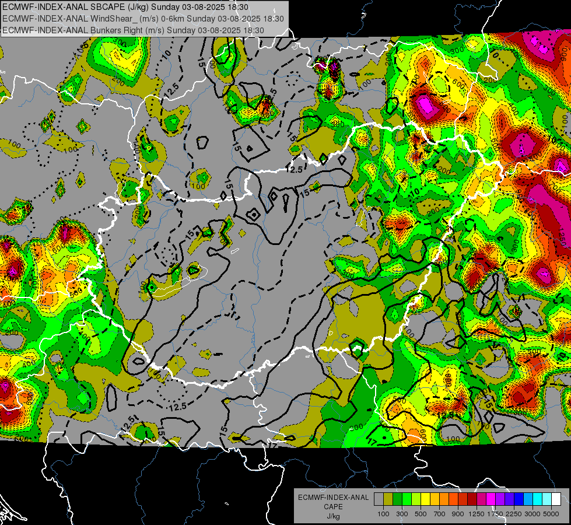Image resolution: width=571 pixels, height=525 pixels.
Task: Click the WindShear 0-6km title line
Action: click(x=143, y=19)
